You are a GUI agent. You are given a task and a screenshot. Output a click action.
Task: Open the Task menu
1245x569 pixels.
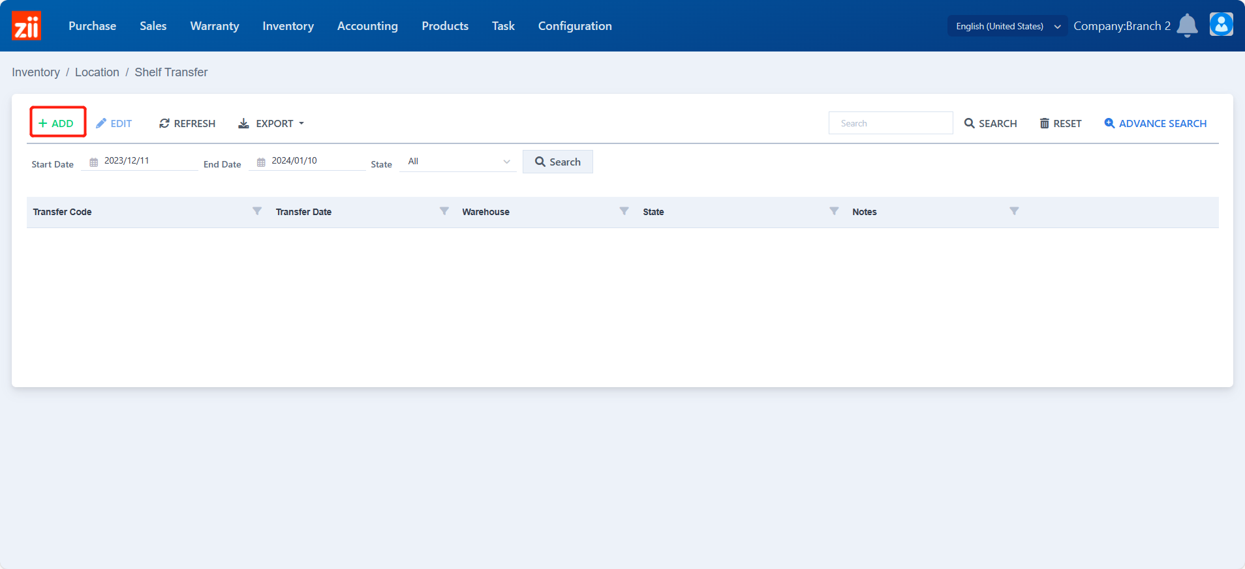(x=503, y=26)
